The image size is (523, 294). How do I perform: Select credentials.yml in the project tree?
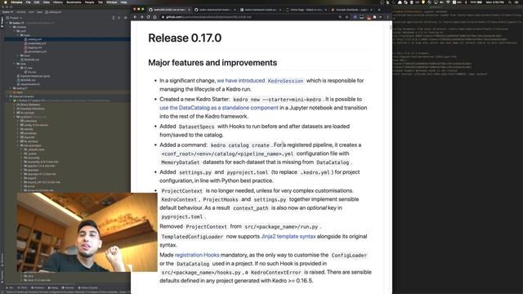click(36, 43)
